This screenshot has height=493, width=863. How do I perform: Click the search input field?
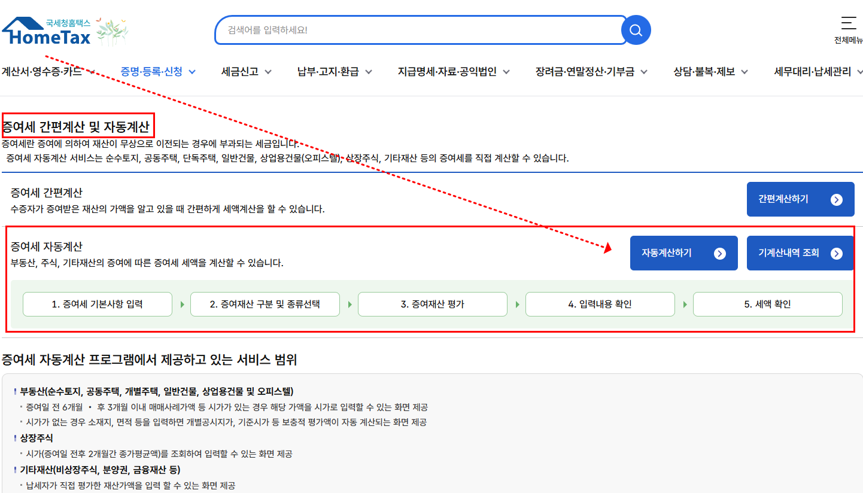[x=419, y=30]
